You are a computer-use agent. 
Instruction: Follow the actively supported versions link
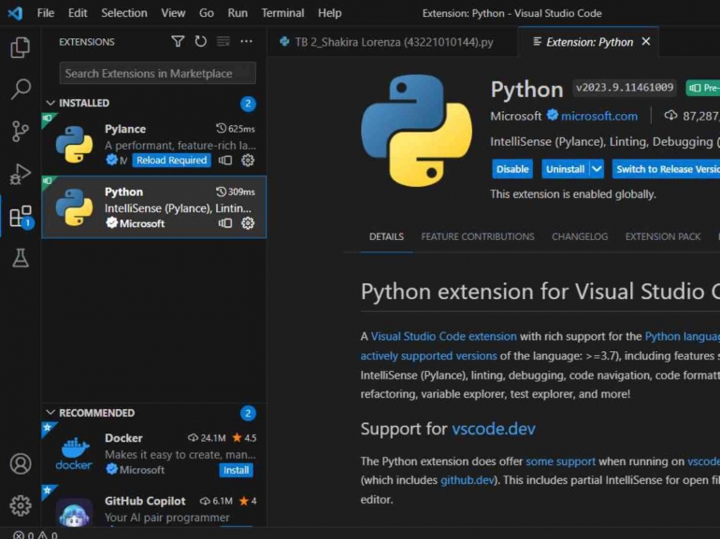[x=428, y=356]
